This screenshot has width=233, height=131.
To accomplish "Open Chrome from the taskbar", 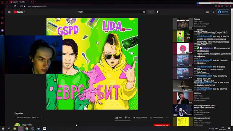I will click(27, 128).
